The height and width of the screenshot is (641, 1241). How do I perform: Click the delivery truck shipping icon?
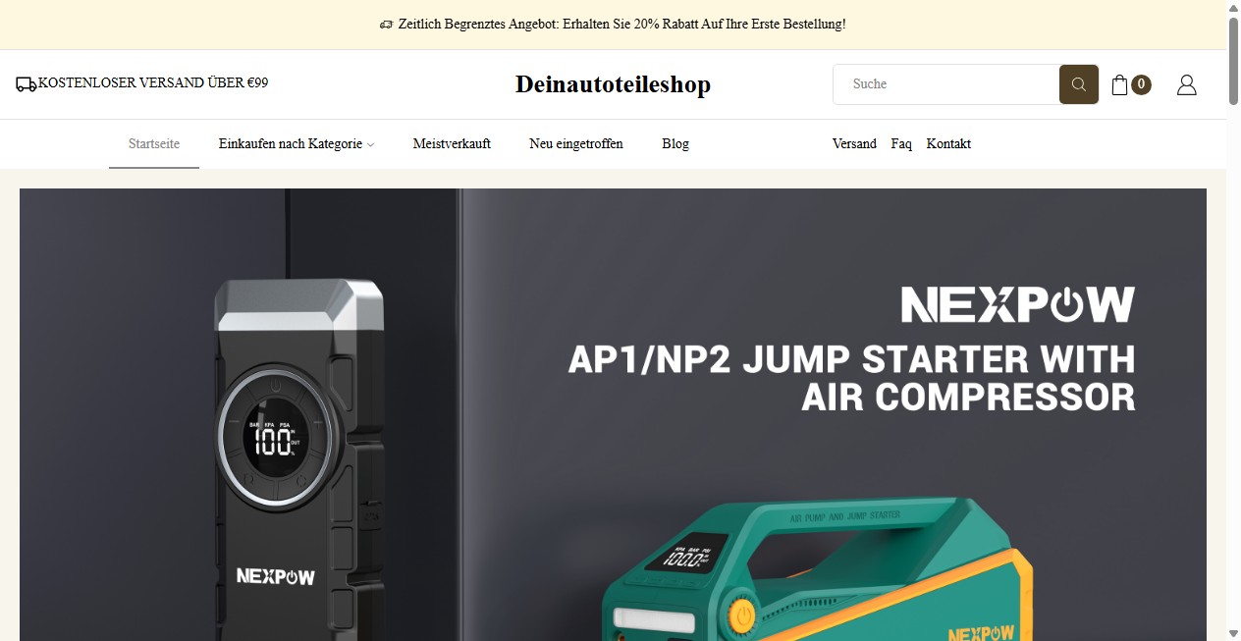click(27, 84)
